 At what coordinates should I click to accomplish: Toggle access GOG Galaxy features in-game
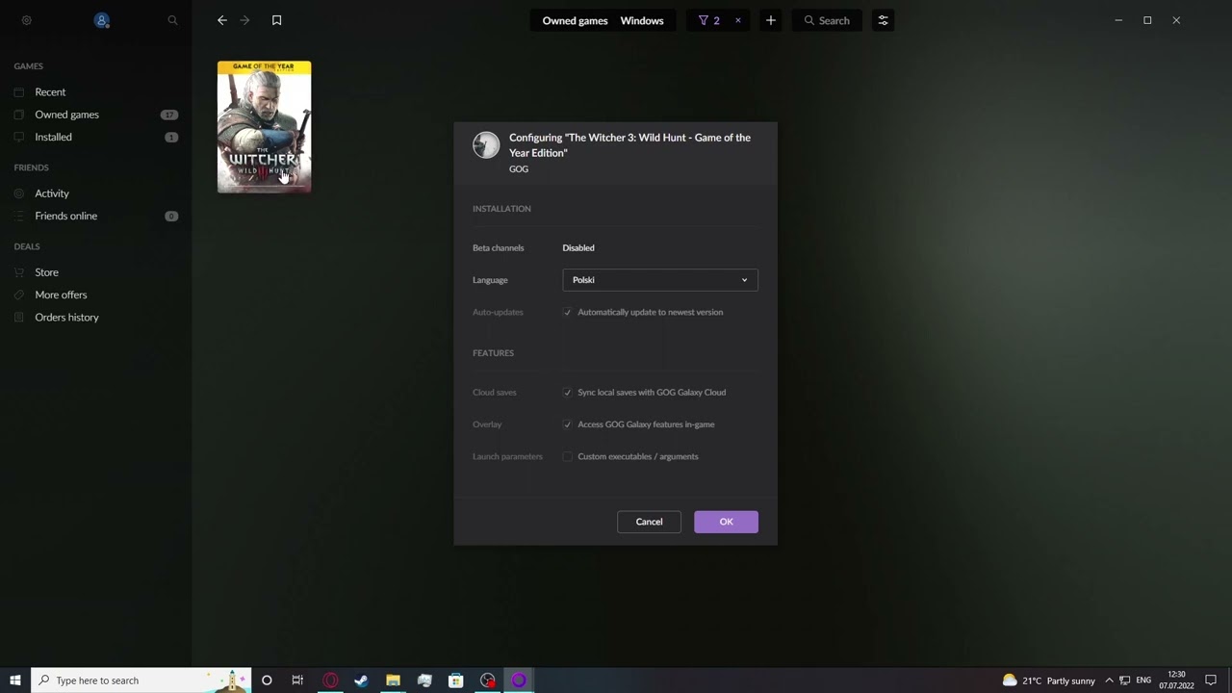coord(567,424)
